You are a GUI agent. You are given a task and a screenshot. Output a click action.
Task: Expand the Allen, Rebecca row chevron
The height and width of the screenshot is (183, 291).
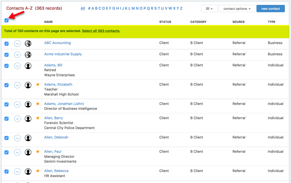17,172
